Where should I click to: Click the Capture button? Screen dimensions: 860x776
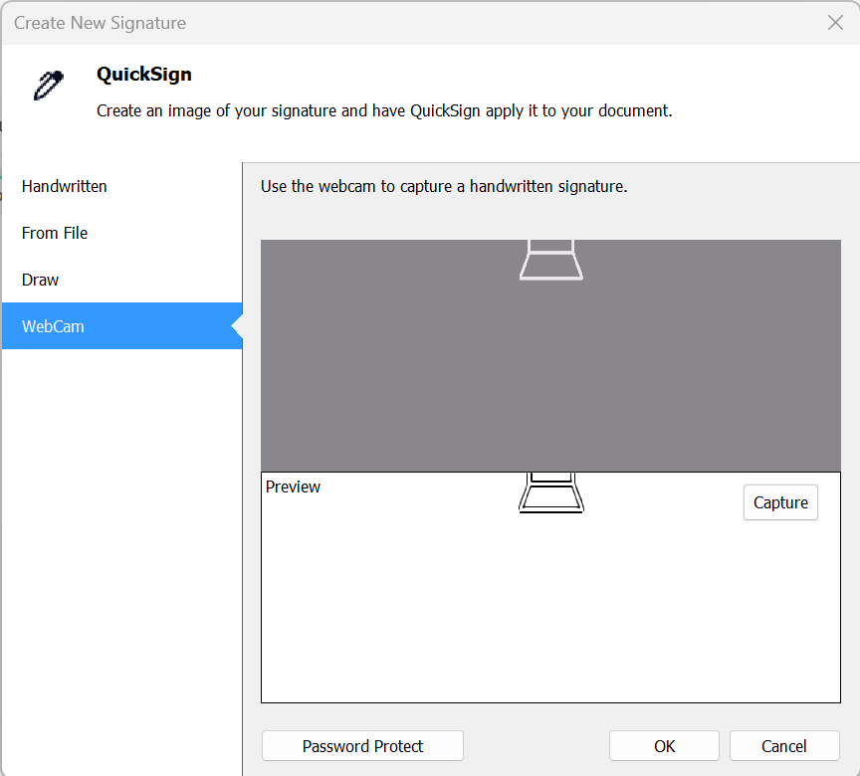click(780, 502)
